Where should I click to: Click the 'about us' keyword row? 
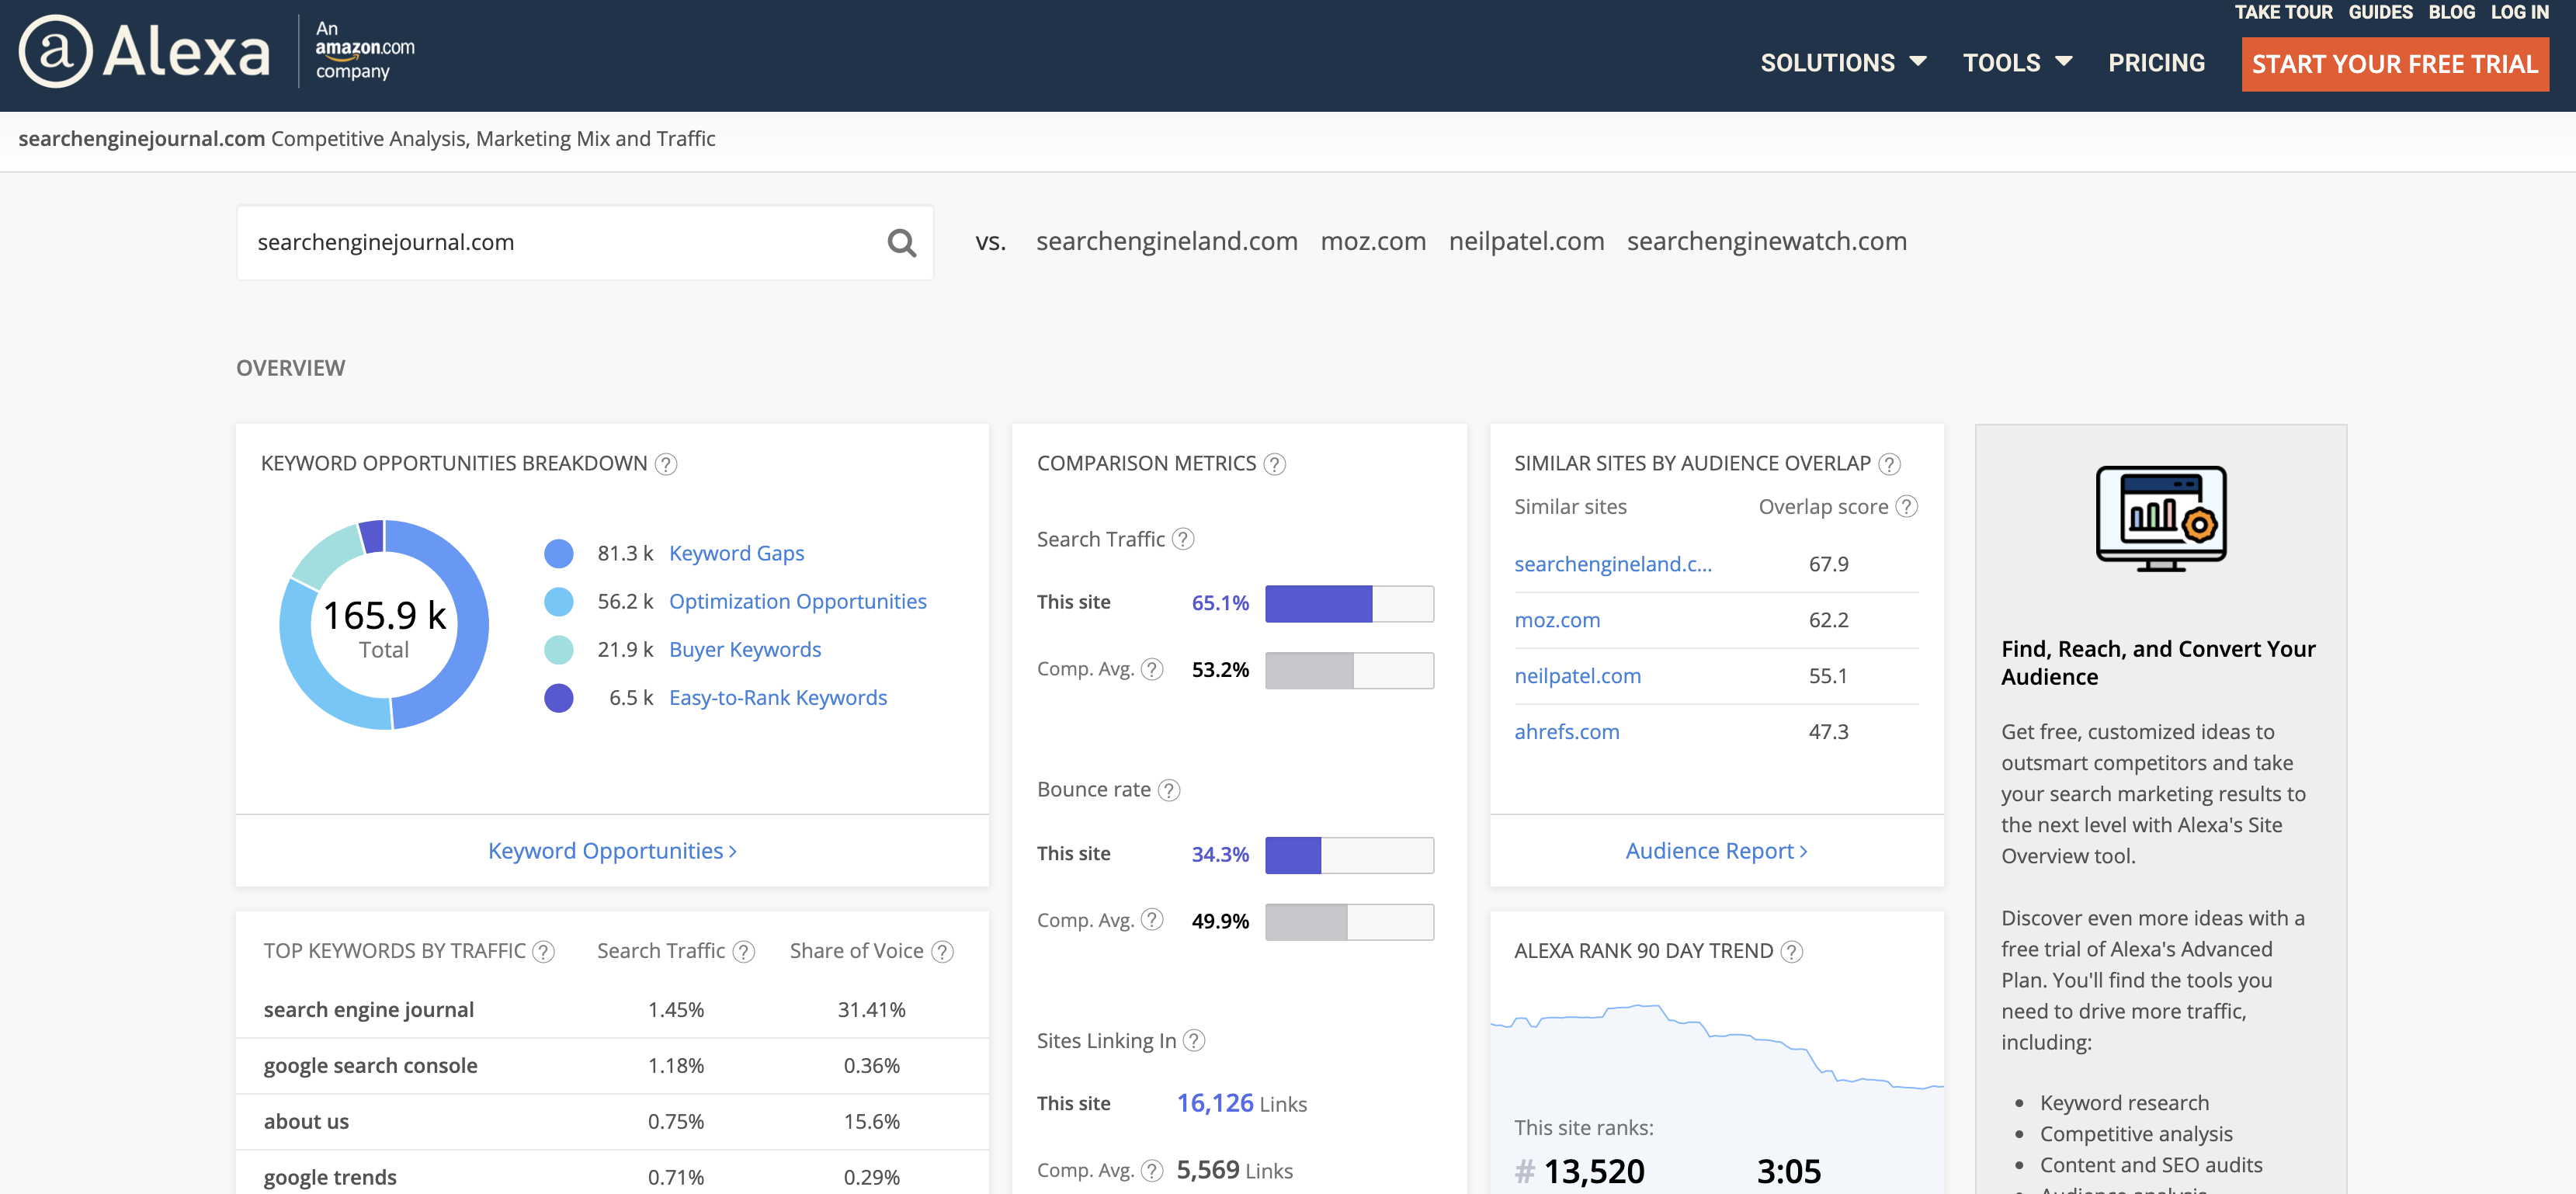[x=612, y=1122]
